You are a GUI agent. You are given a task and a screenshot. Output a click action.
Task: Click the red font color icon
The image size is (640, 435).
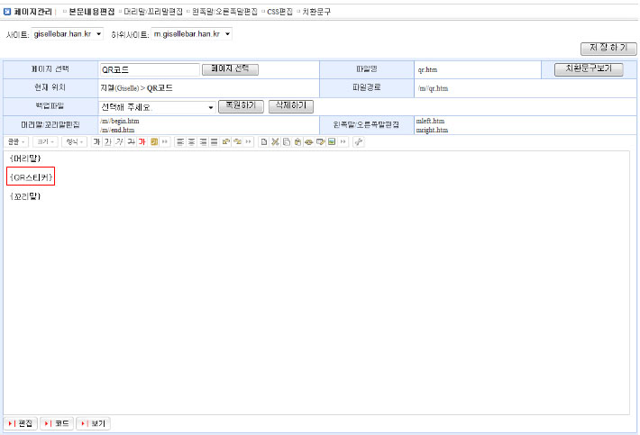[x=142, y=142]
